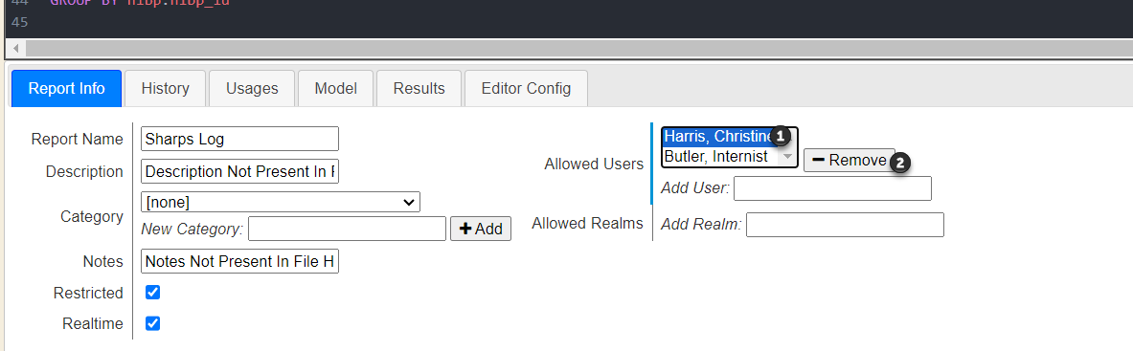Click the horizontal scrollbar track under code editor

click(x=578, y=49)
